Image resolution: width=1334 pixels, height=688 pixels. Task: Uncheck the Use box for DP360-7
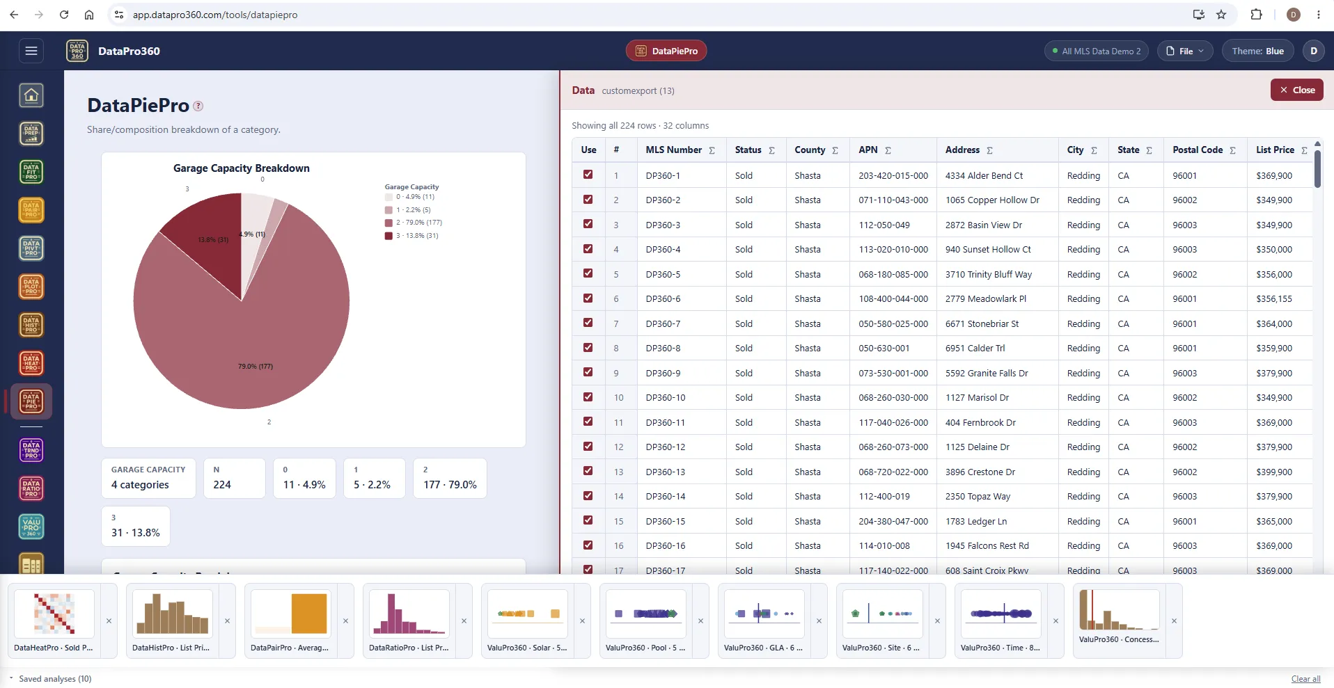pos(588,323)
